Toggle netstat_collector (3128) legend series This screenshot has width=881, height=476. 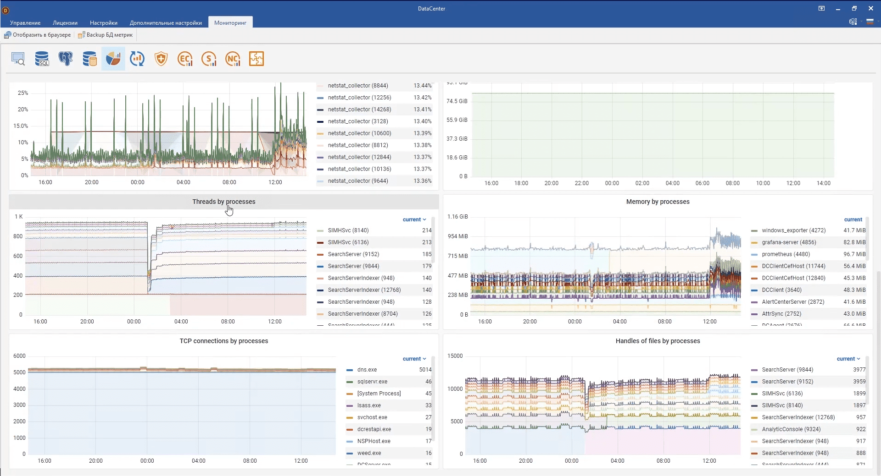[358, 121]
